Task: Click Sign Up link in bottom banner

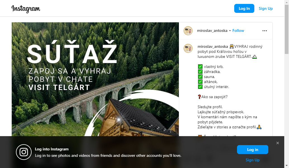Action: (252, 160)
